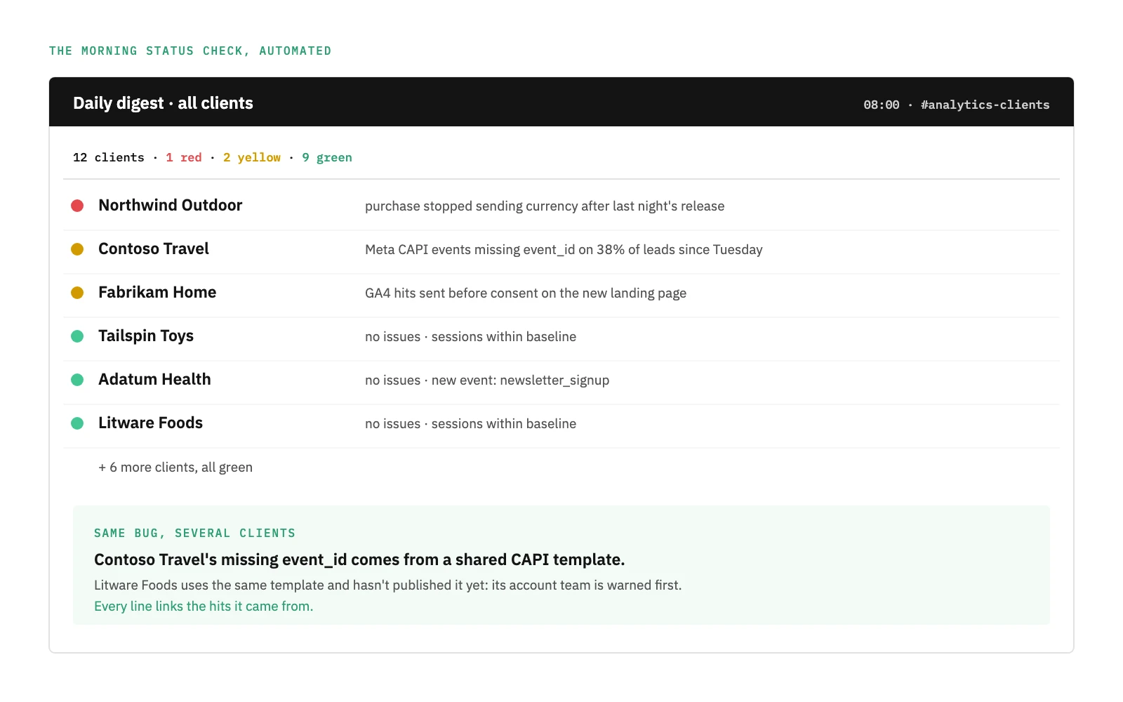The image size is (1123, 702).
Task: Click the 'Daily digest · all clients' header title
Action: pos(163,103)
